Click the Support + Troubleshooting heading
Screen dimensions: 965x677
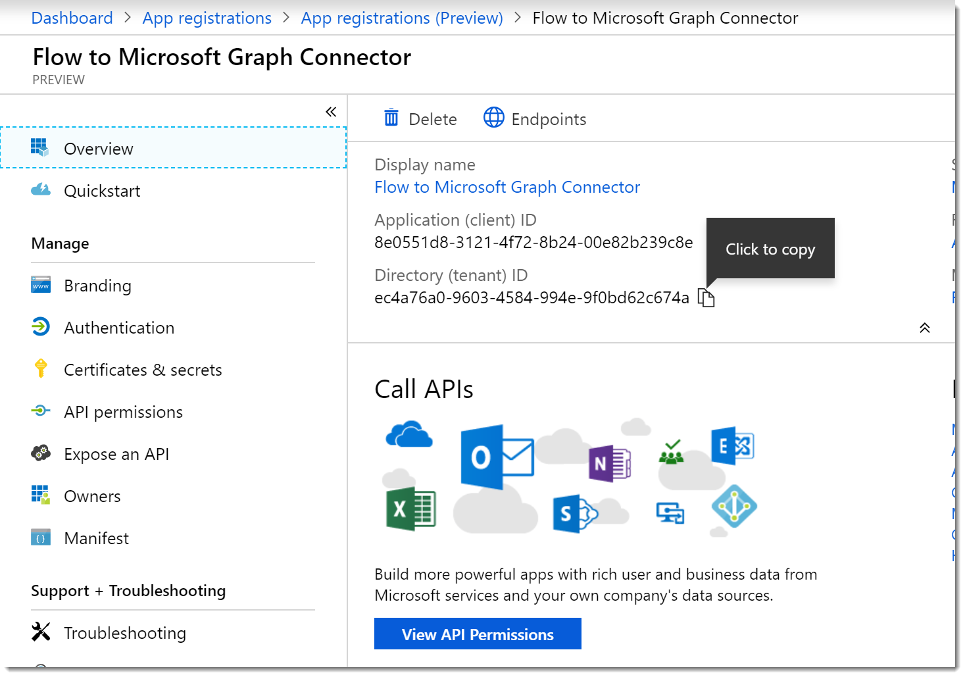point(128,591)
